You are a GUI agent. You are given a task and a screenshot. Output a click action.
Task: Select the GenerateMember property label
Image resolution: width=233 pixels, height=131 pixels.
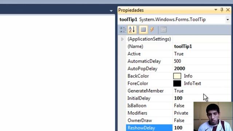(146, 91)
